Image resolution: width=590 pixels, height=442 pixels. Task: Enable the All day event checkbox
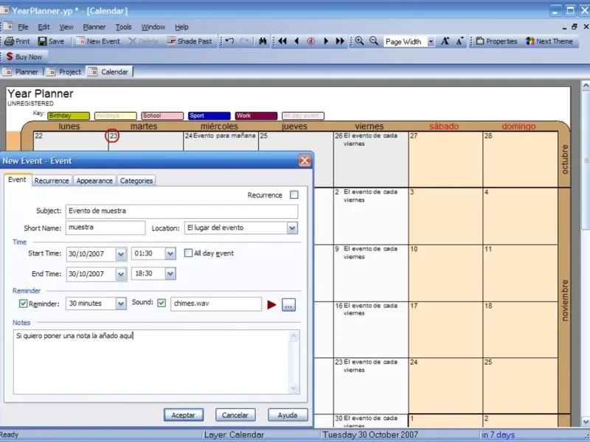188,253
